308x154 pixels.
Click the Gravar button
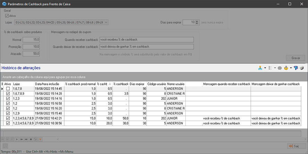click(295, 58)
